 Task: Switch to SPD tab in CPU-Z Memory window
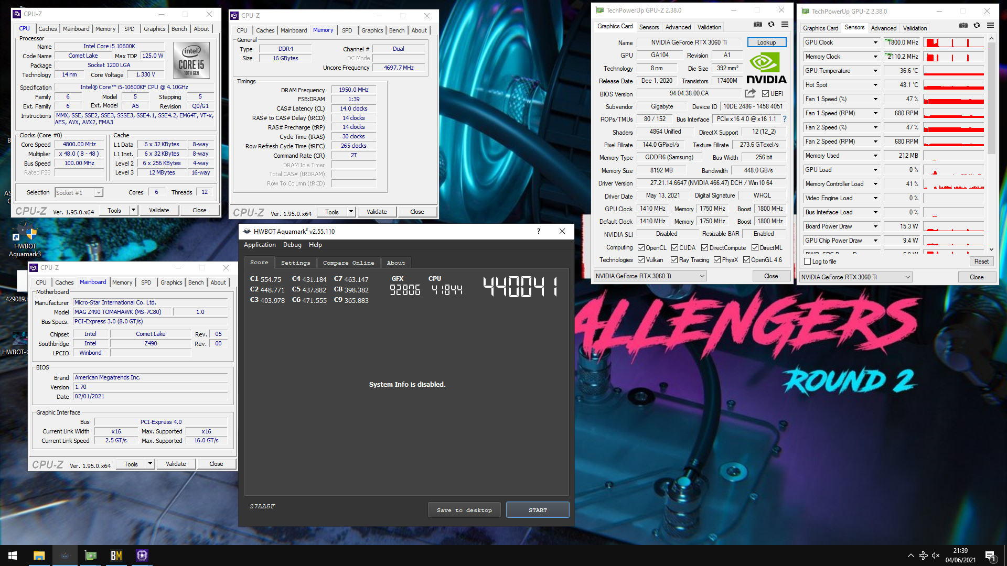coord(347,30)
